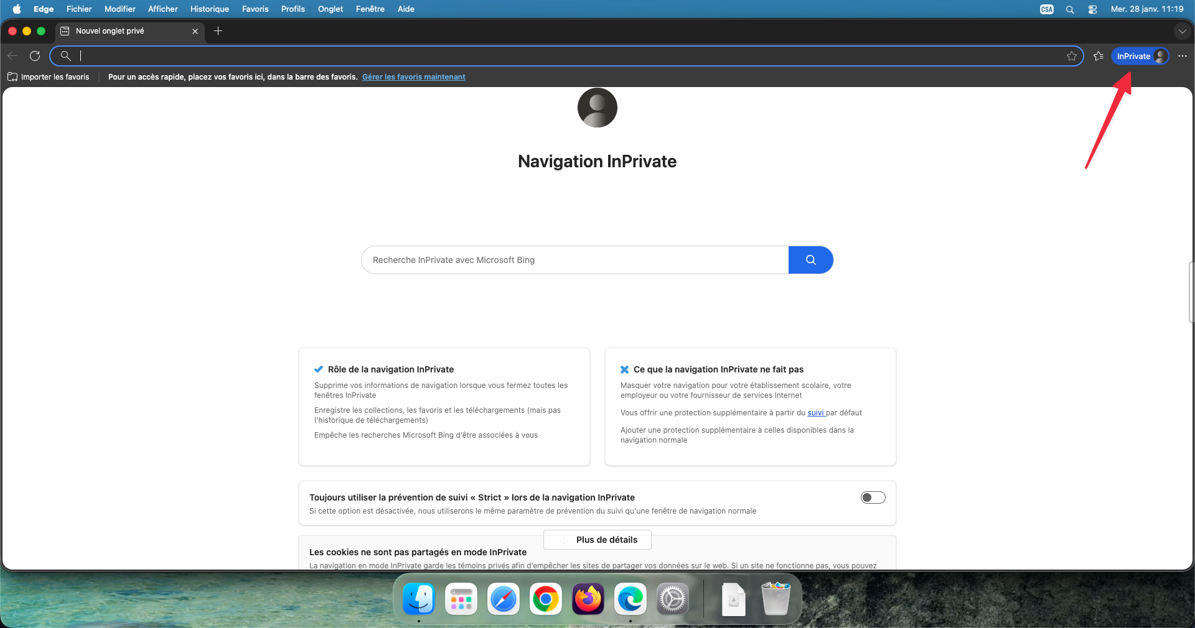The height and width of the screenshot is (628, 1195).
Task: Click the Navigation InPrivate heading
Action: (597, 162)
